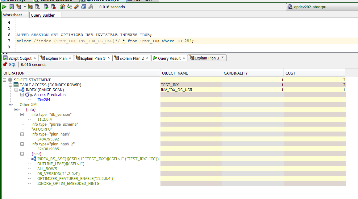Click the Explain Plan toolbar icon
Screen dimensions: 358x199
[x=19, y=7]
